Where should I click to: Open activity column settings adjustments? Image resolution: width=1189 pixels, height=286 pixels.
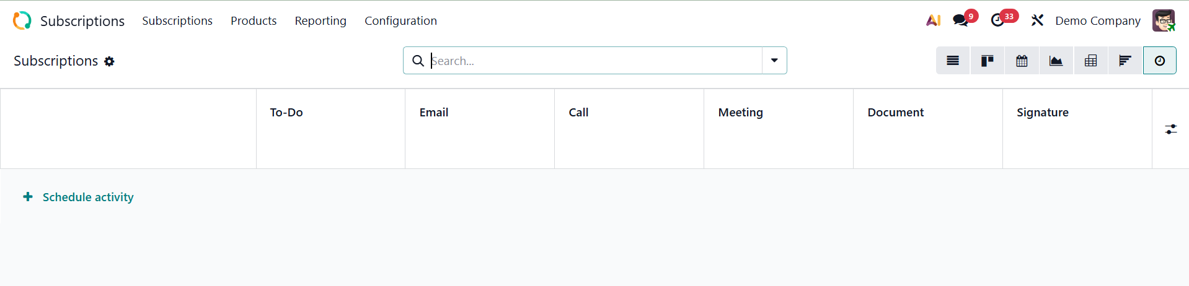pos(1170,129)
